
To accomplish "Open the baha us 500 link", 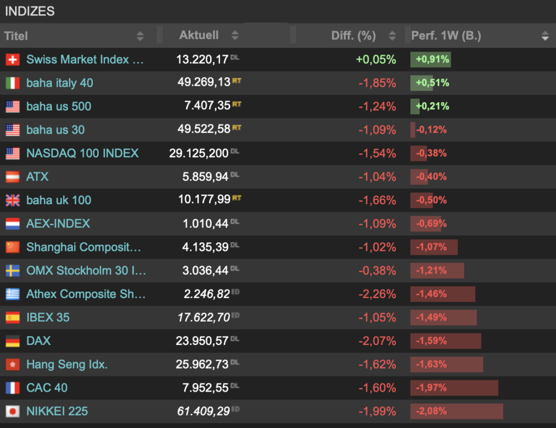I will pyautogui.click(x=59, y=106).
